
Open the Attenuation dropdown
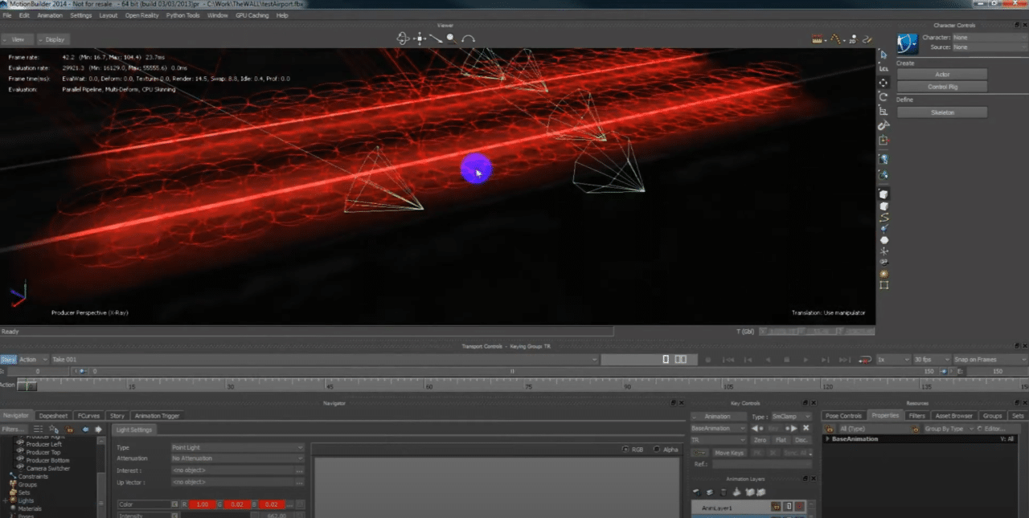click(237, 459)
